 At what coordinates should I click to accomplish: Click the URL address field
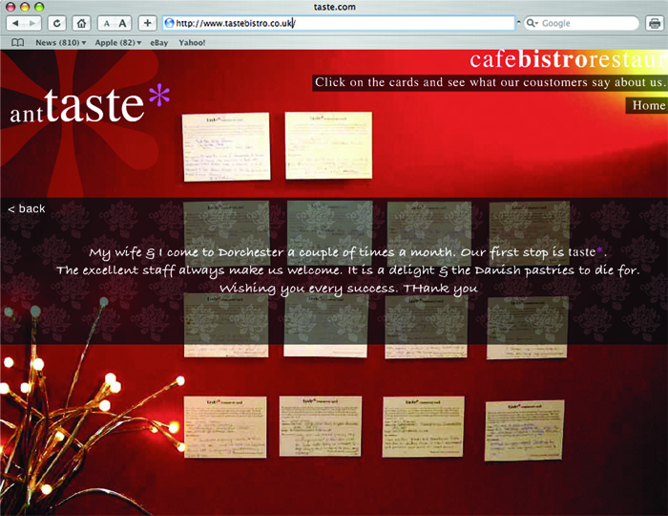tap(339, 23)
